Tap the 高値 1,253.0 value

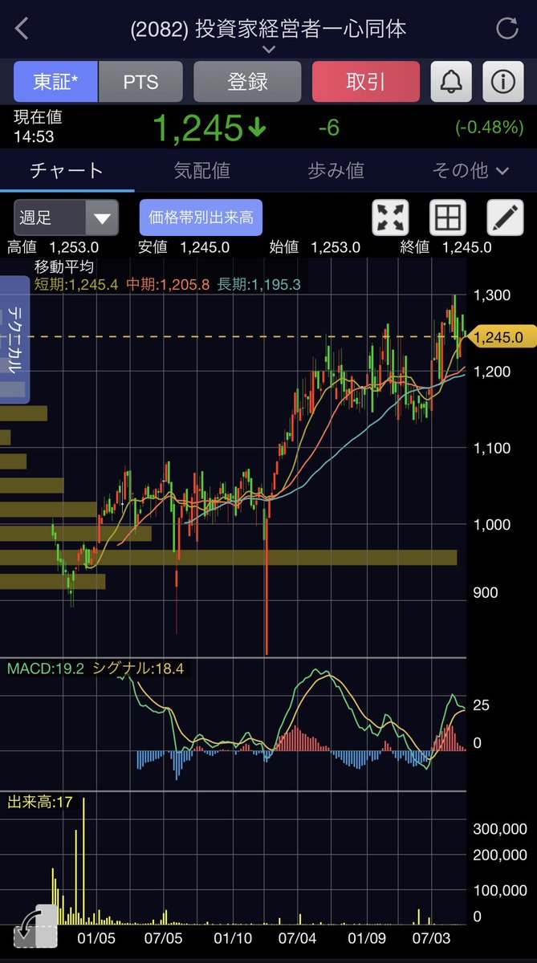click(53, 247)
